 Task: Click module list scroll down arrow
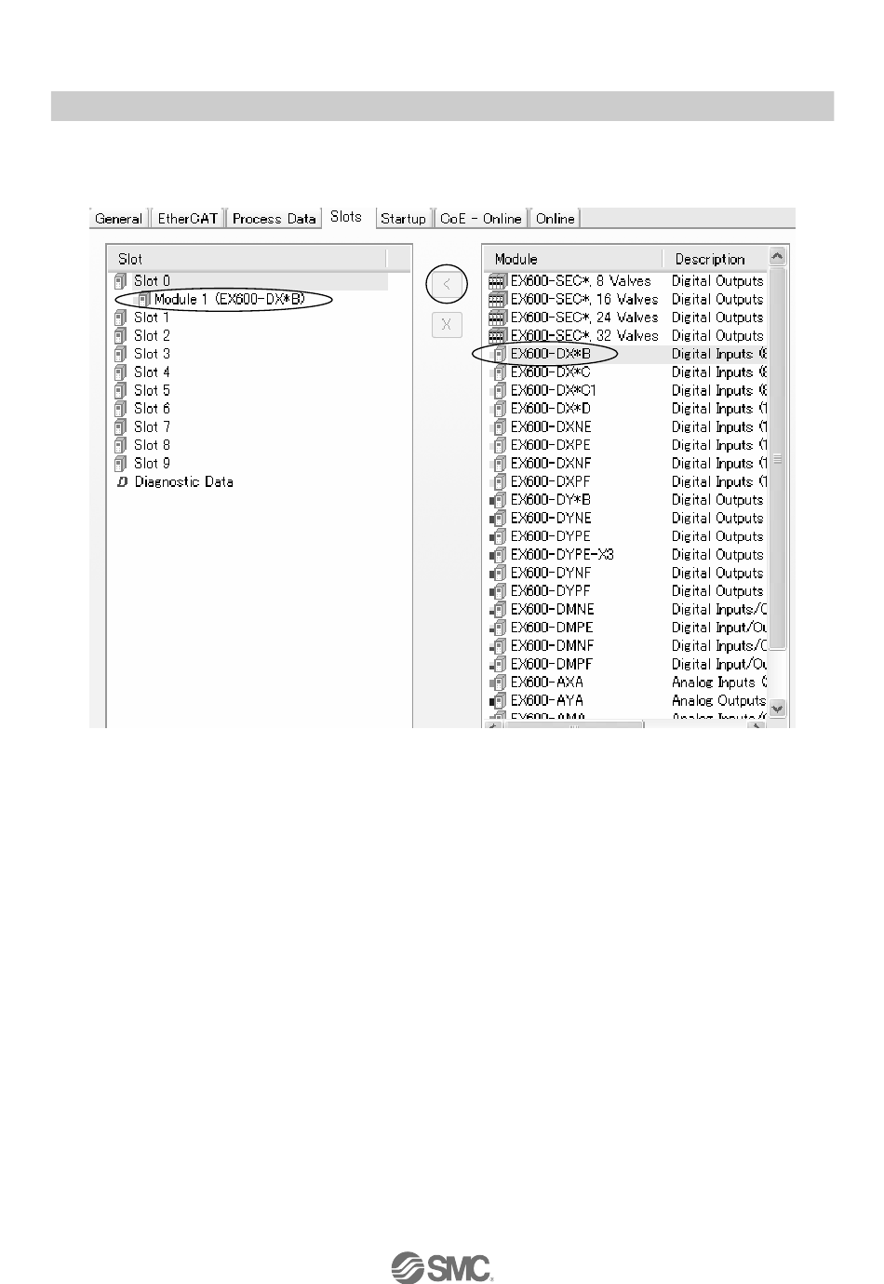click(x=778, y=708)
